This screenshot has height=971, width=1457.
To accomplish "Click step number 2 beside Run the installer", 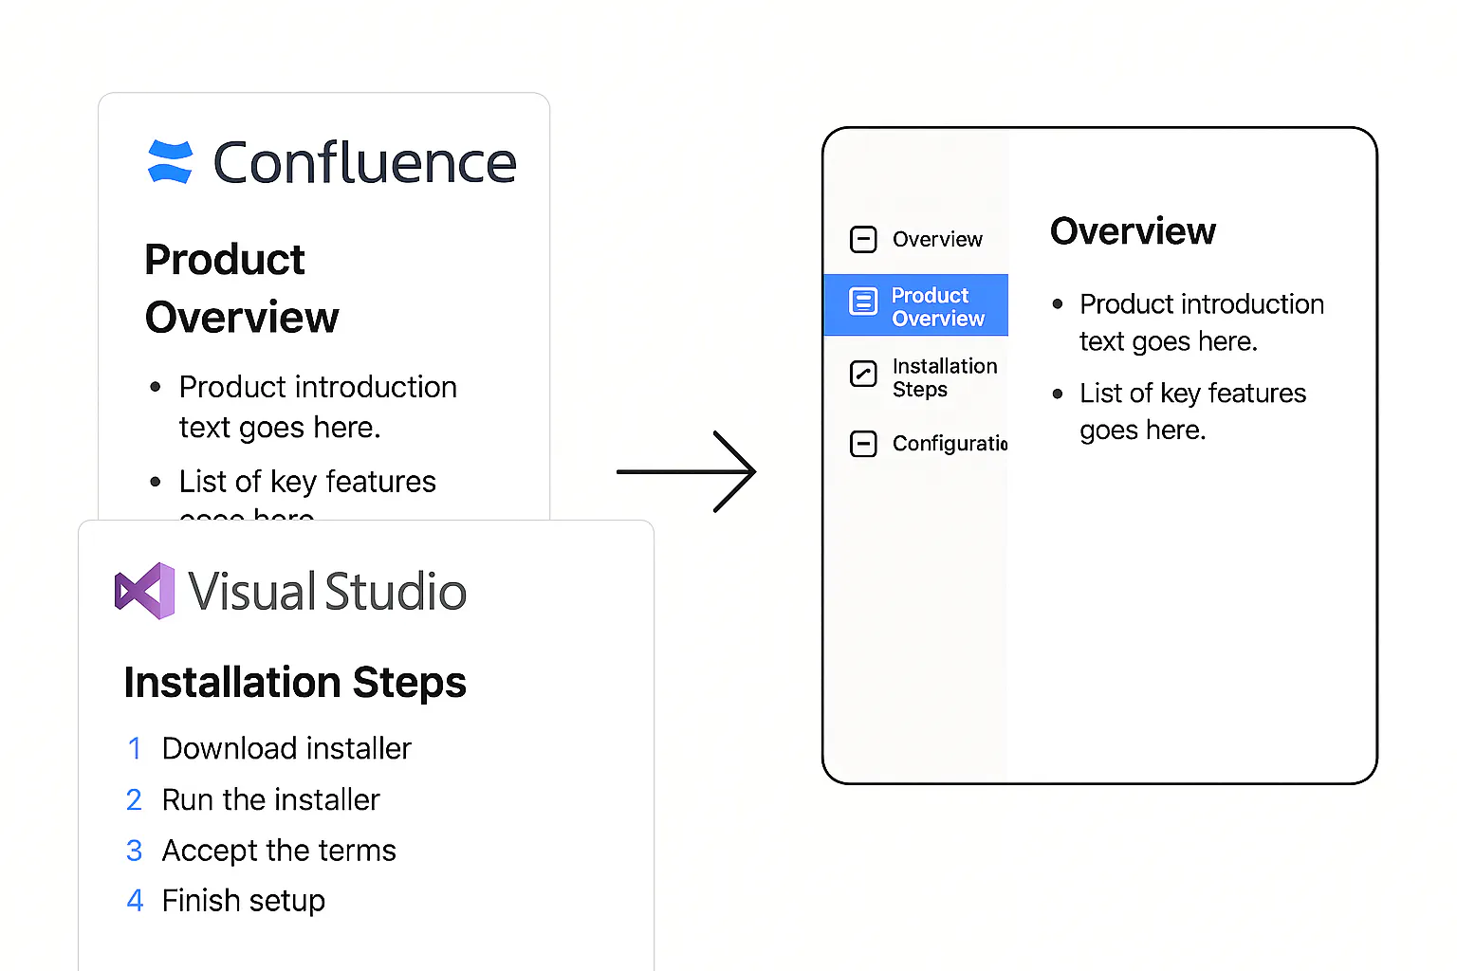I will (x=135, y=799).
